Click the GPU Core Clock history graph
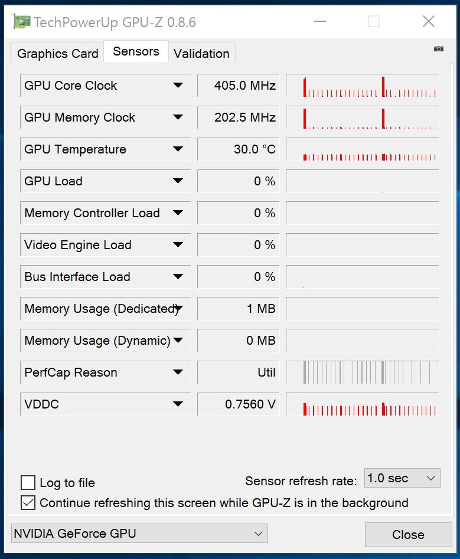This screenshot has width=460, height=559. (363, 86)
